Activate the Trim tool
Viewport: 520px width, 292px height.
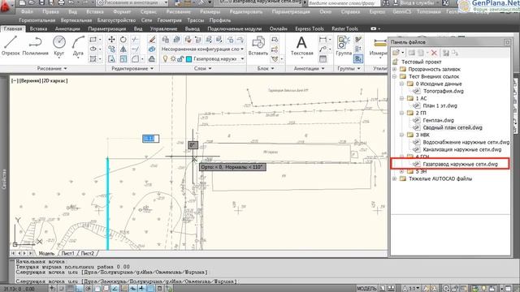(x=135, y=40)
